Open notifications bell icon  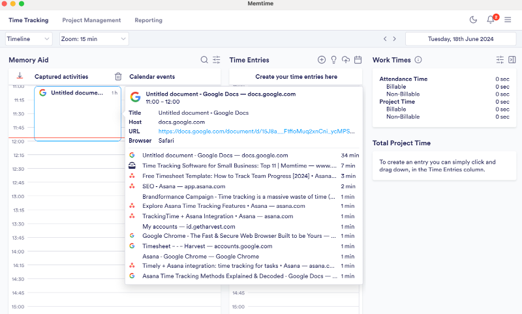pyautogui.click(x=491, y=20)
